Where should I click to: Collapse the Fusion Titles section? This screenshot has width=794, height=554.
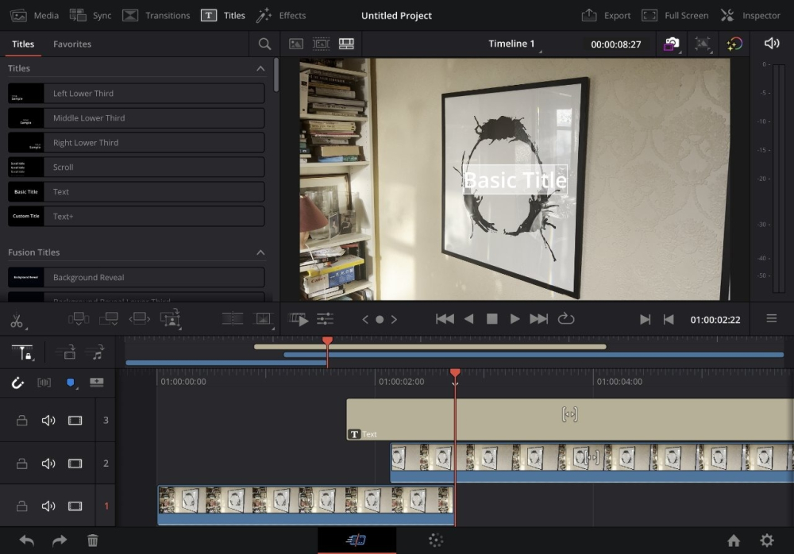[260, 252]
